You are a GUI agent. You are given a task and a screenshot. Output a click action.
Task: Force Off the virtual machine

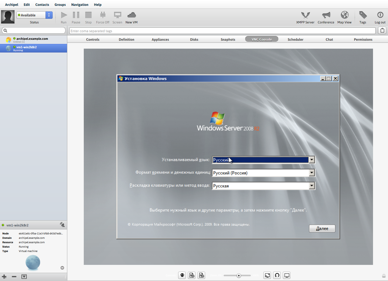103,15
